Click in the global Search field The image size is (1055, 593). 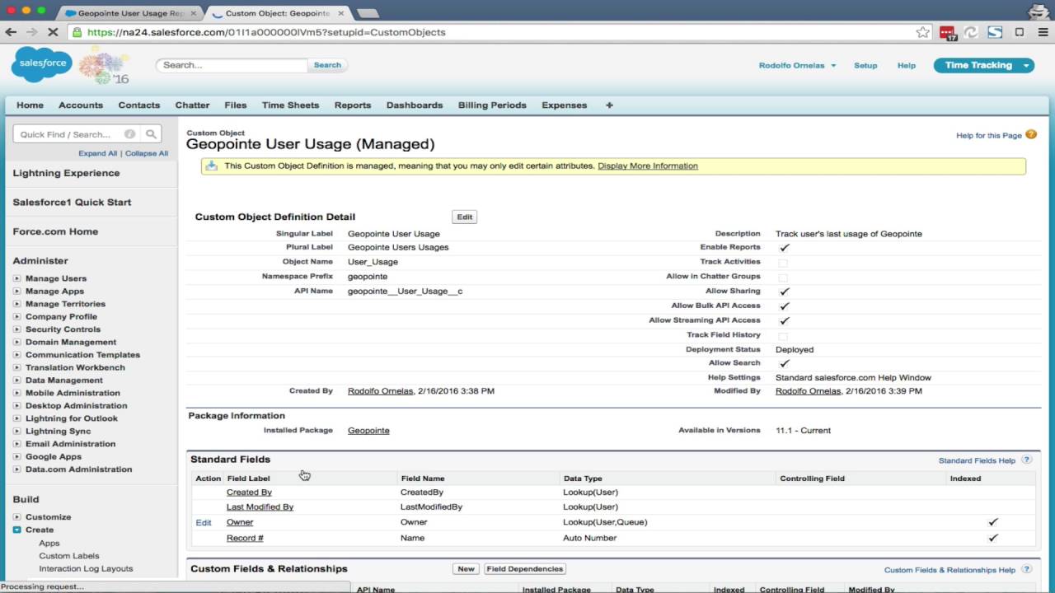232,65
